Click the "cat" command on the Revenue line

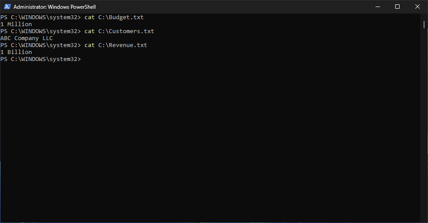coord(89,45)
